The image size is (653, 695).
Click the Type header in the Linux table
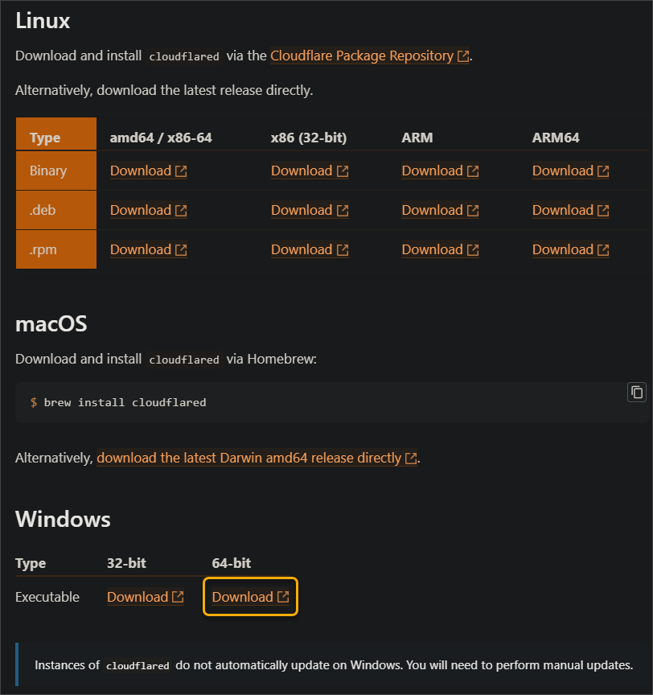click(x=45, y=138)
